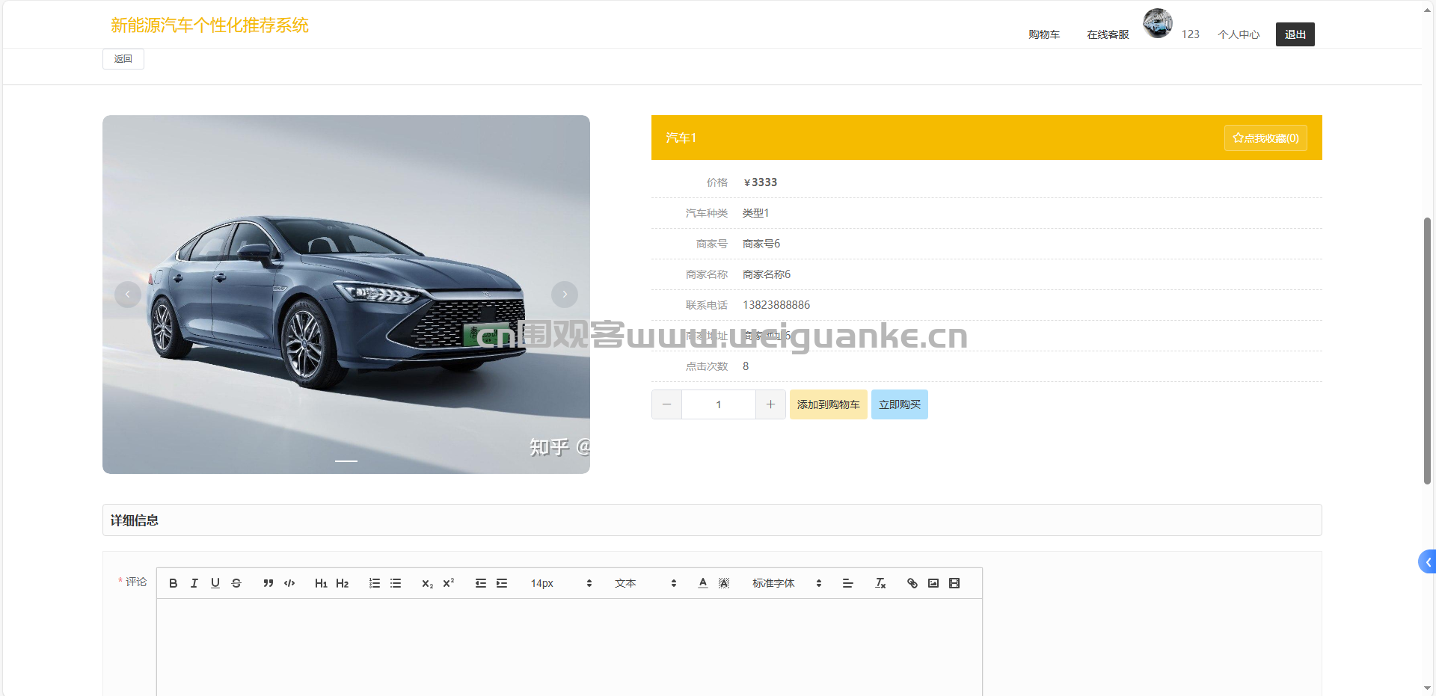Insert an ordered list

click(x=374, y=583)
